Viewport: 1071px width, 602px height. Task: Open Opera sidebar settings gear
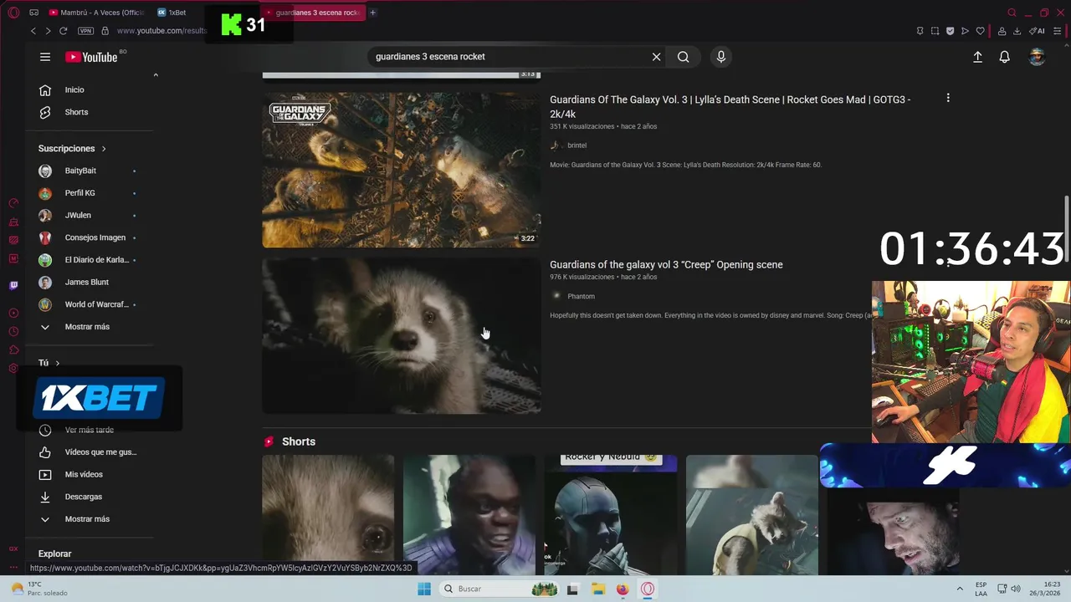point(13,368)
